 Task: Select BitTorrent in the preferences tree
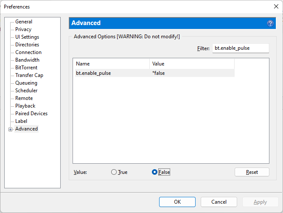click(26, 68)
